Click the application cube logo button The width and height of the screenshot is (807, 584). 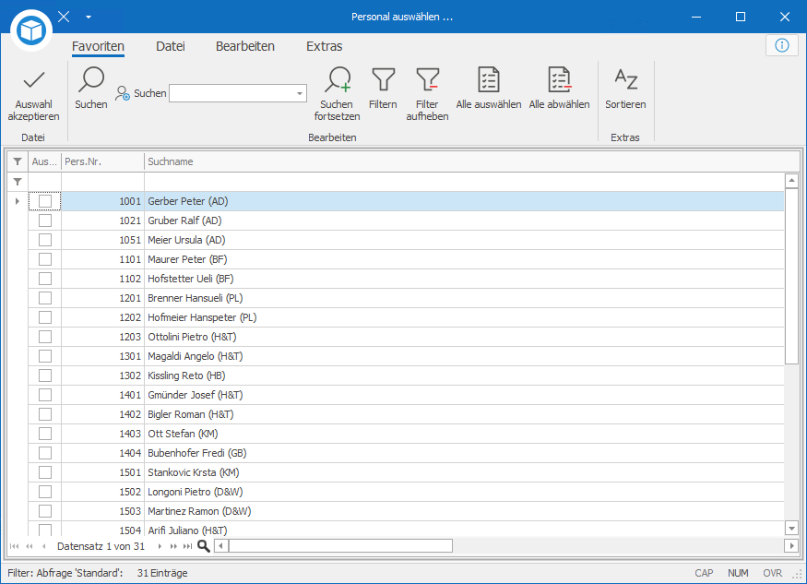coord(31,30)
